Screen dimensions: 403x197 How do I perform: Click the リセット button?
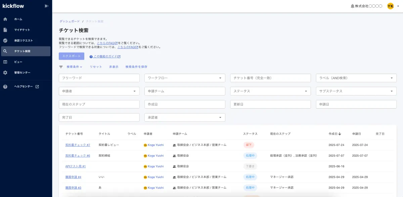click(x=96, y=67)
